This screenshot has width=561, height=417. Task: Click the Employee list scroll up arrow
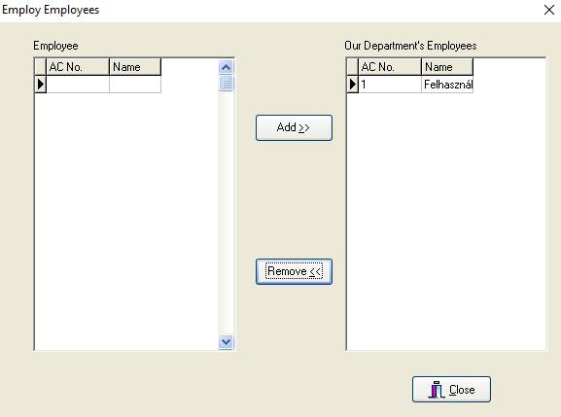[226, 67]
